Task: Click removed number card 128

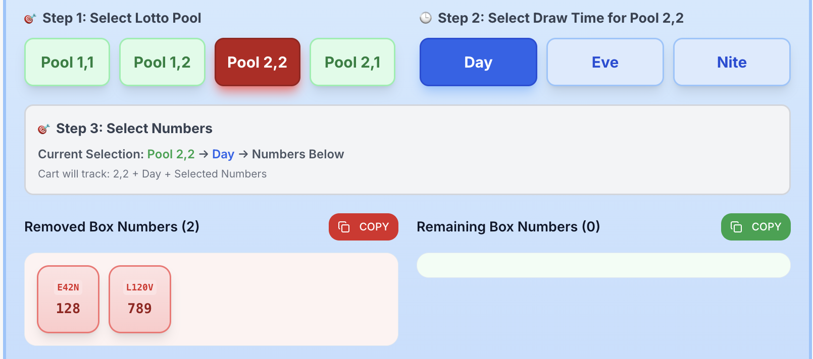Action: 68,299
